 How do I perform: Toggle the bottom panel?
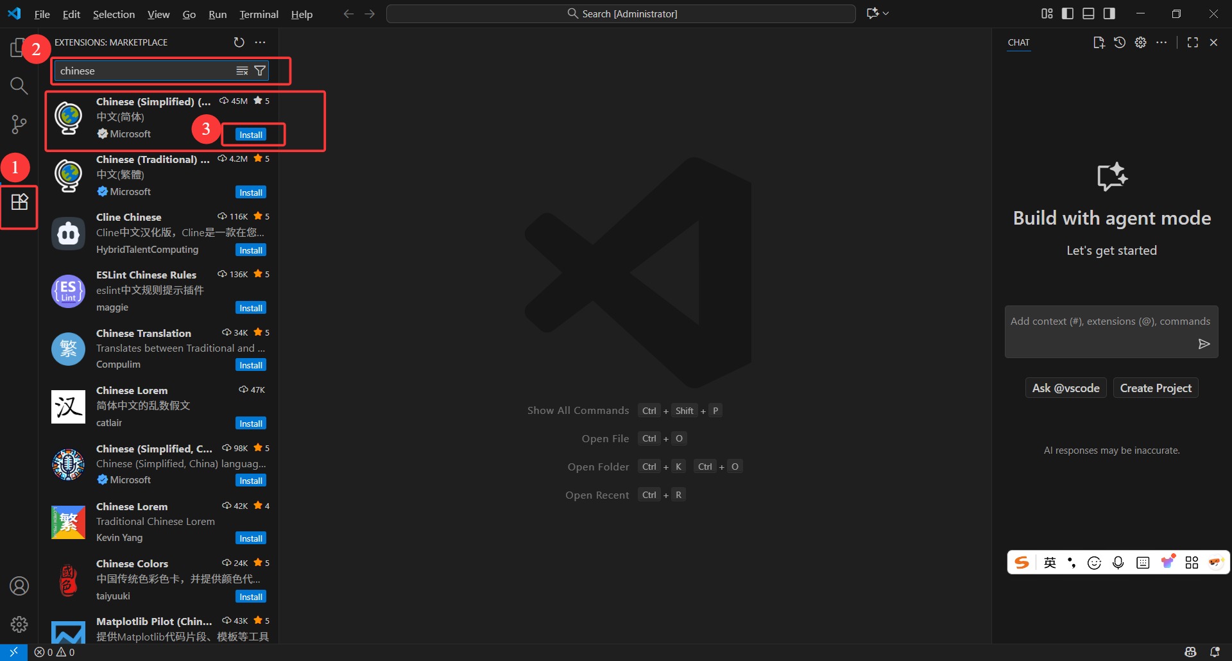pyautogui.click(x=1088, y=13)
